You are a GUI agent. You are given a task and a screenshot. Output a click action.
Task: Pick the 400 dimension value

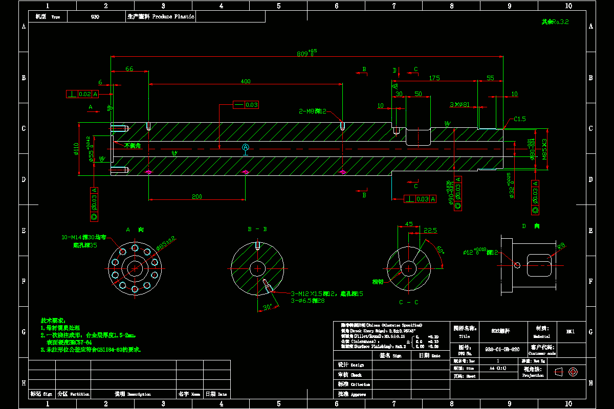(246, 81)
